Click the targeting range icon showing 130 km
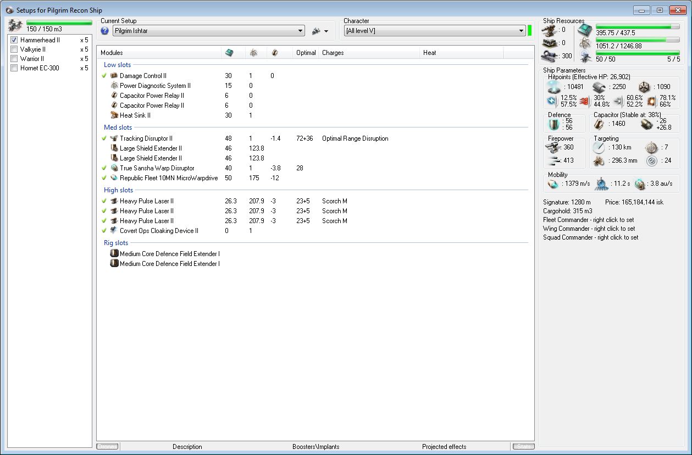692x455 pixels. pos(600,148)
